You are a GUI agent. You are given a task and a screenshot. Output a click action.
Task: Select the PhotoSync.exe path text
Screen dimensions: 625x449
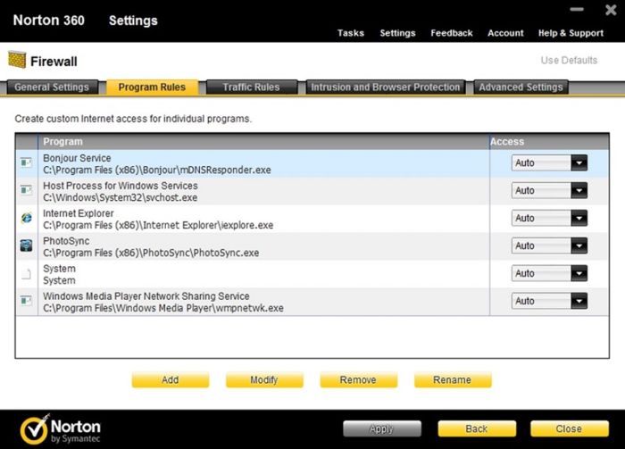[151, 253]
